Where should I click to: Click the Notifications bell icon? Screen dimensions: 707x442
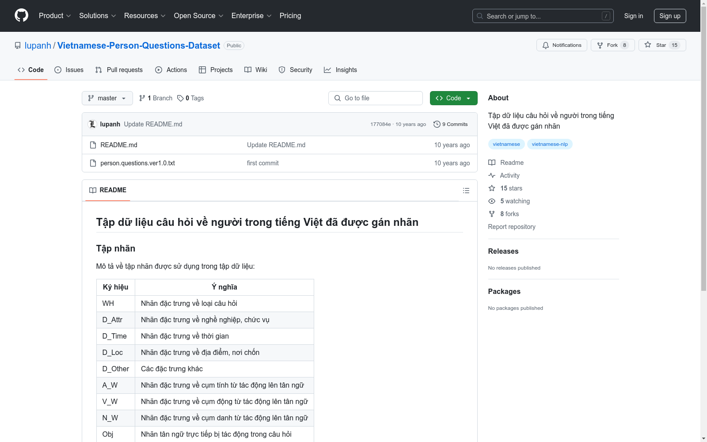coord(546,45)
